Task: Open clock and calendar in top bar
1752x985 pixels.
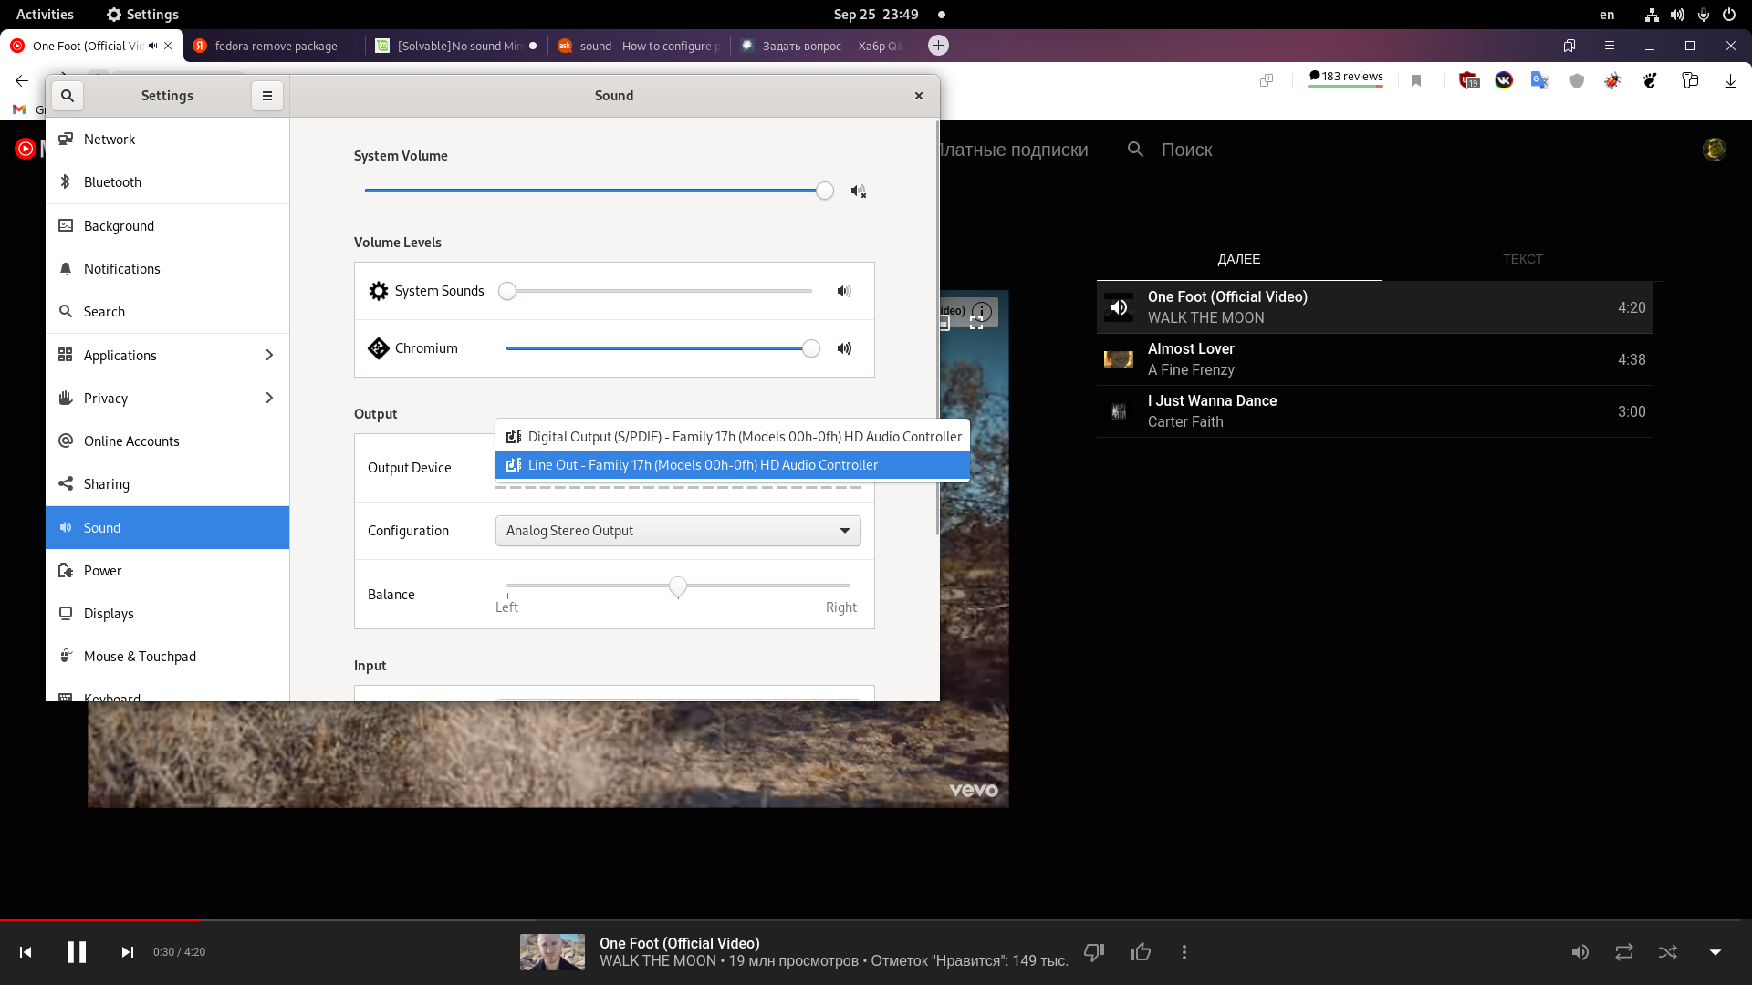Action: click(x=876, y=15)
